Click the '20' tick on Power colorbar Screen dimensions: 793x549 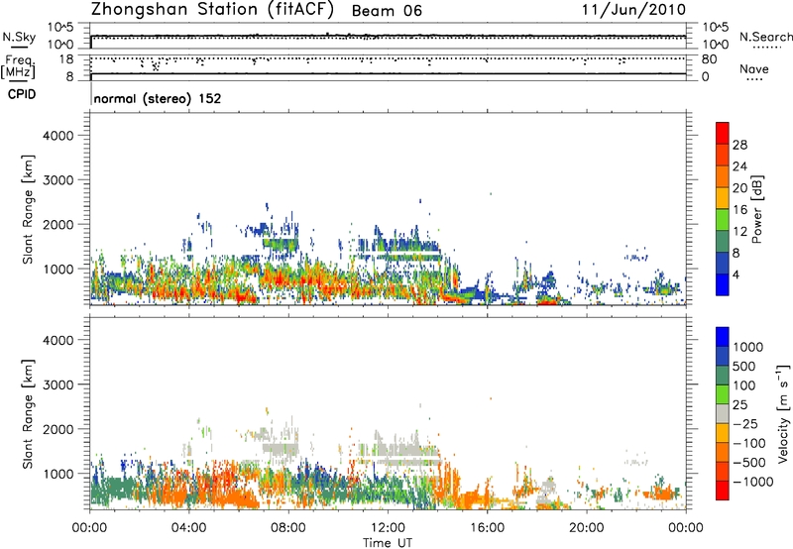(739, 188)
